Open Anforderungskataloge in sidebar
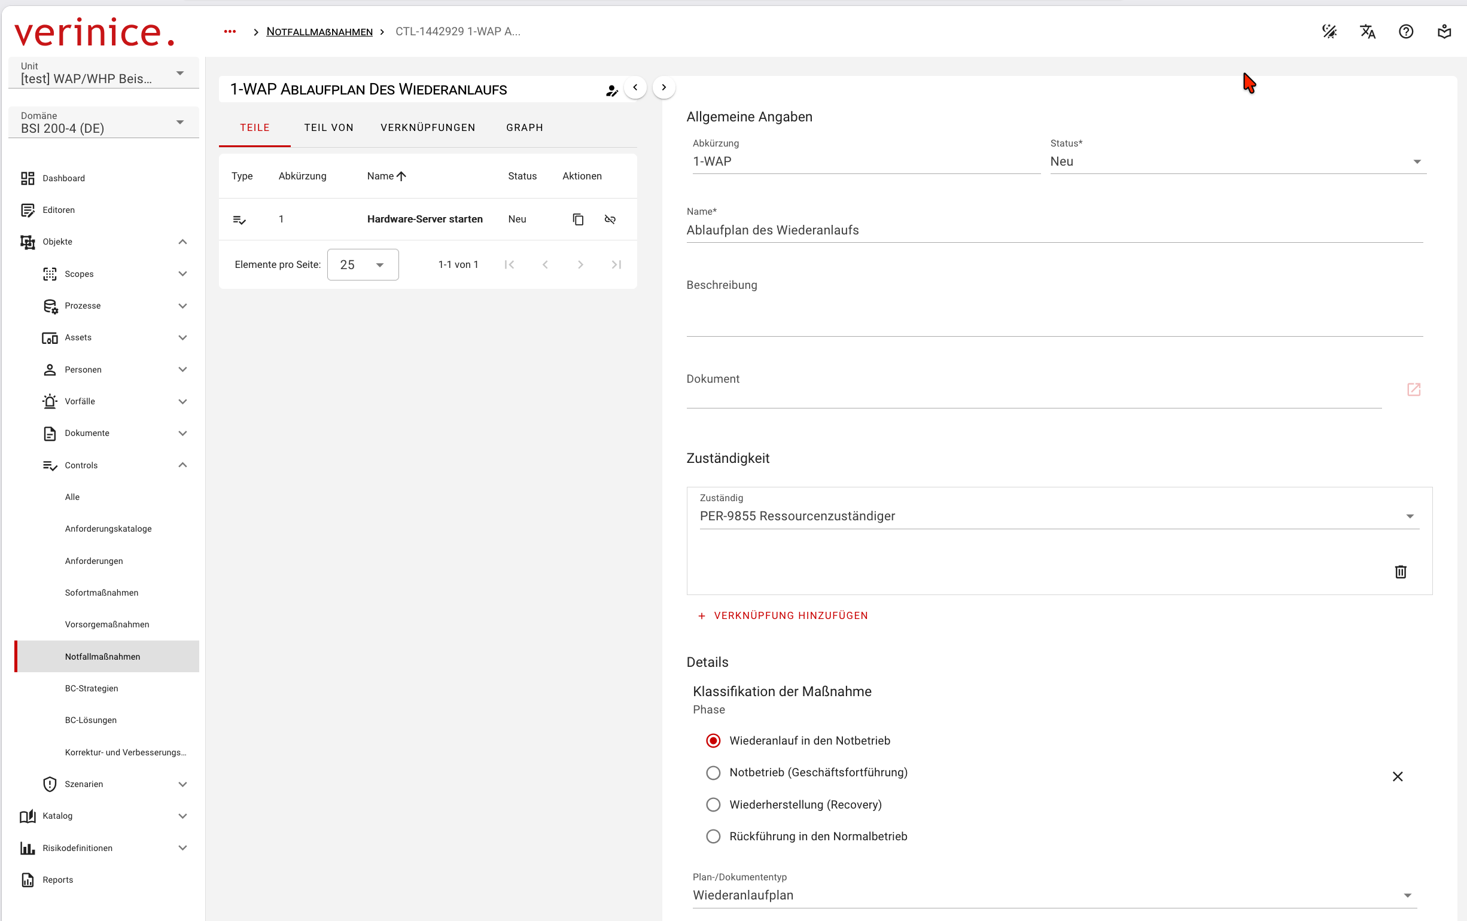The image size is (1467, 921). pos(107,529)
